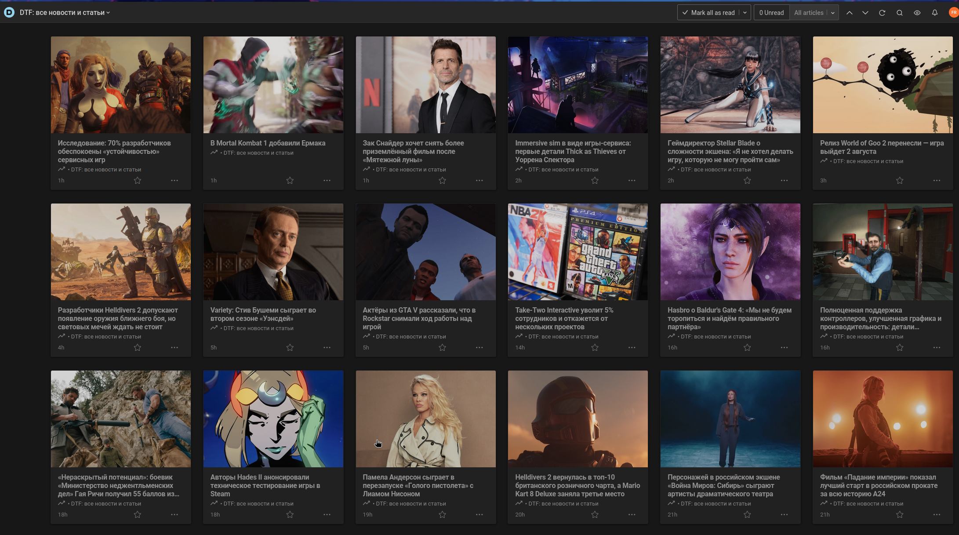Open the feed source under Stellar Blade article
Image resolution: width=959 pixels, height=535 pixels.
pos(716,170)
